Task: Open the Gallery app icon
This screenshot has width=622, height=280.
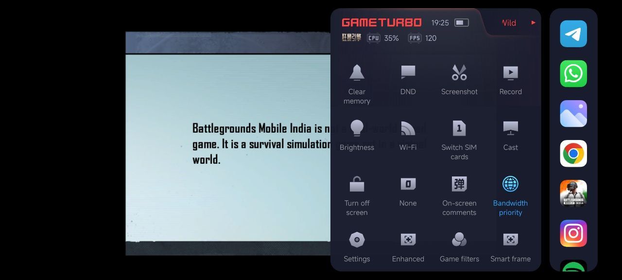Action: tap(573, 114)
